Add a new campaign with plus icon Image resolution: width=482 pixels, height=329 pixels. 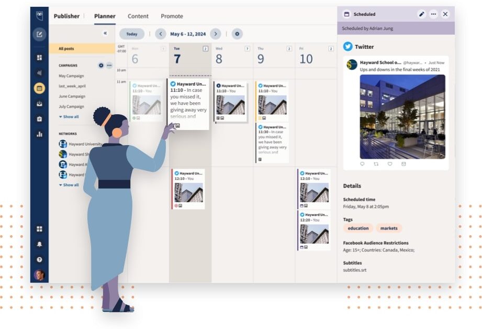click(101, 65)
